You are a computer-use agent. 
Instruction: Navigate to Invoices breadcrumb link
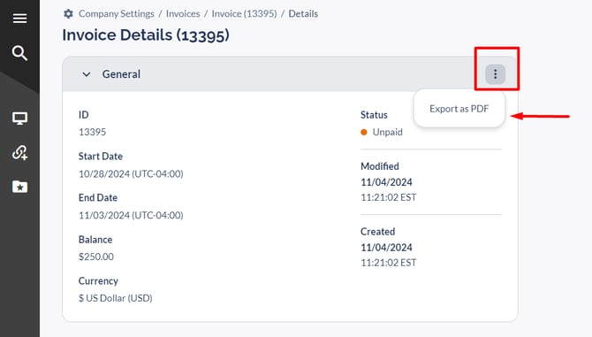pyautogui.click(x=183, y=13)
